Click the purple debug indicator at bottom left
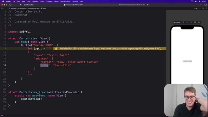Viewport: 208px width, 117px height. [x=2, y=116]
